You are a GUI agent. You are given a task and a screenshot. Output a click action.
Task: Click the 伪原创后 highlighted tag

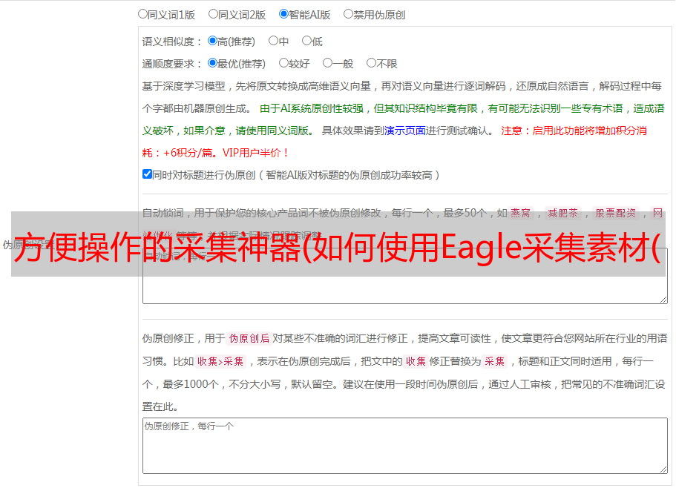pos(249,338)
